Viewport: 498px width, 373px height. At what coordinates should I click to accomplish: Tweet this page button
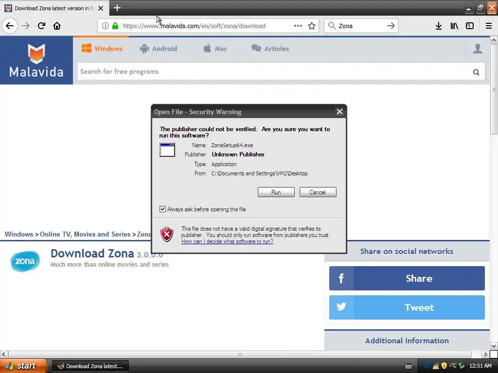click(x=407, y=307)
